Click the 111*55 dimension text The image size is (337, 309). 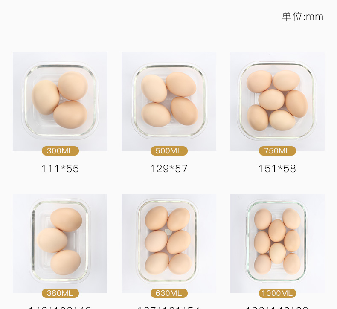(60, 169)
